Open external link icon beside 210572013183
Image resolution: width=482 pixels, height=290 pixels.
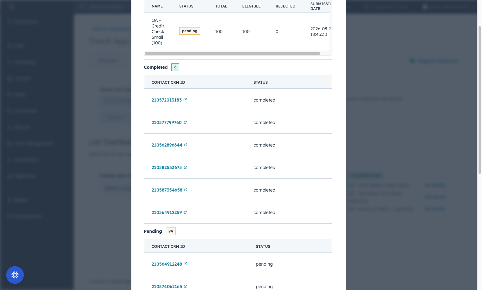tap(185, 100)
